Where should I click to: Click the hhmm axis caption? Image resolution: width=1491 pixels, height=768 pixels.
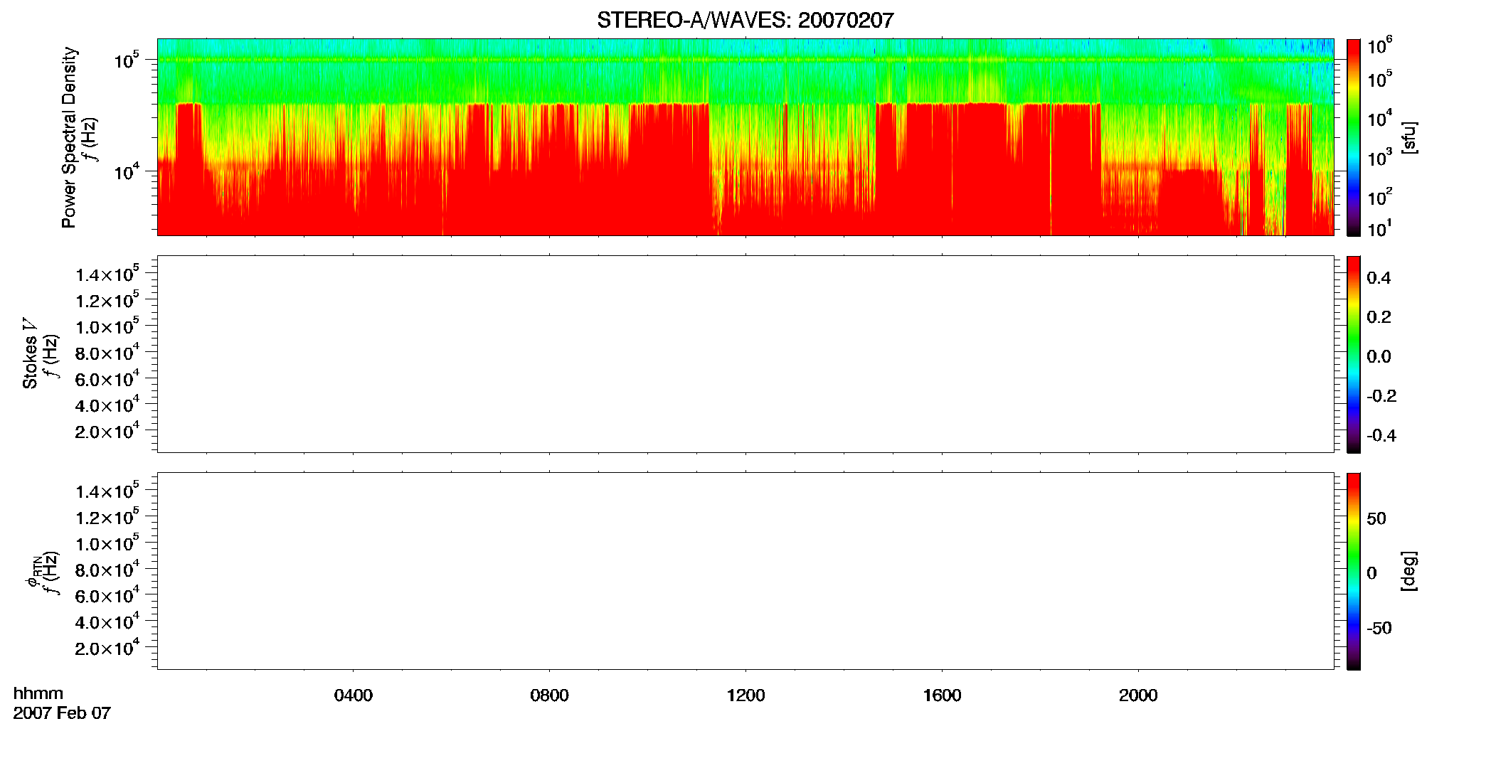pos(38,694)
